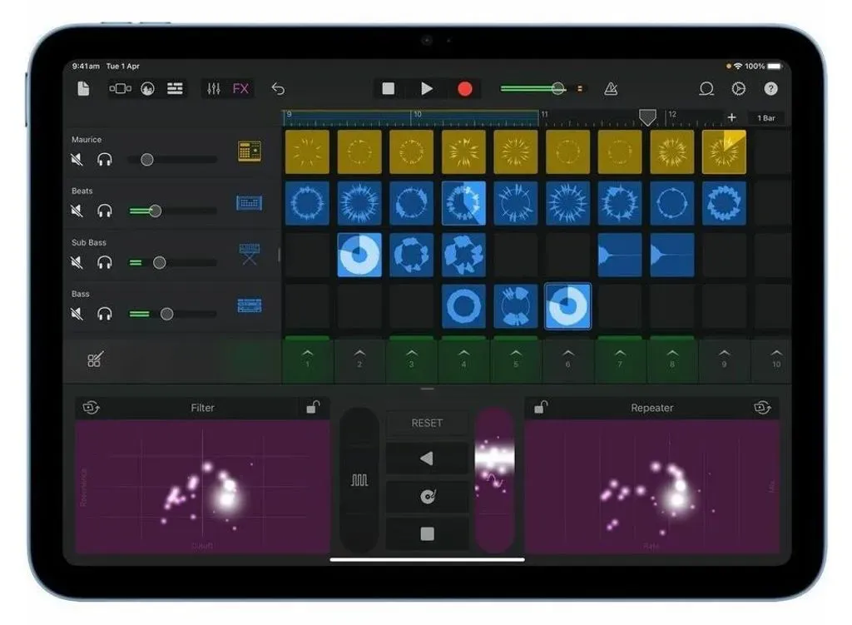Image resolution: width=852 pixels, height=625 pixels.
Task: Toggle the Filter XY pad lock
Action: (x=313, y=406)
